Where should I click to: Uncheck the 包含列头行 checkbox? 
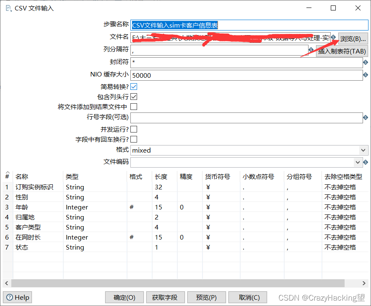pyautogui.click(x=134, y=97)
